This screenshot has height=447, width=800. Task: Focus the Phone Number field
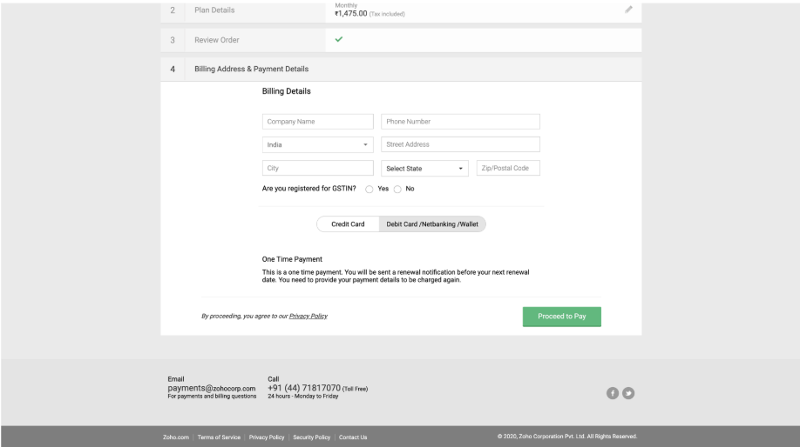[x=460, y=122]
